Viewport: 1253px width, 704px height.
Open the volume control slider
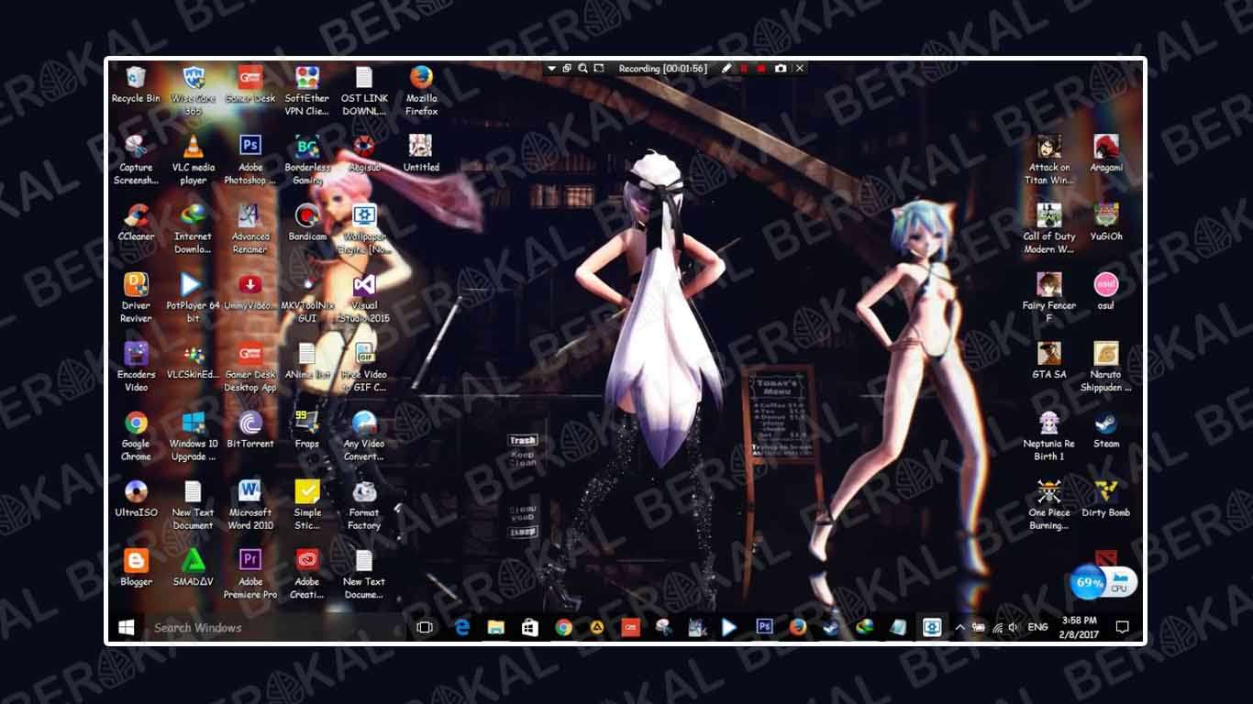(1013, 627)
